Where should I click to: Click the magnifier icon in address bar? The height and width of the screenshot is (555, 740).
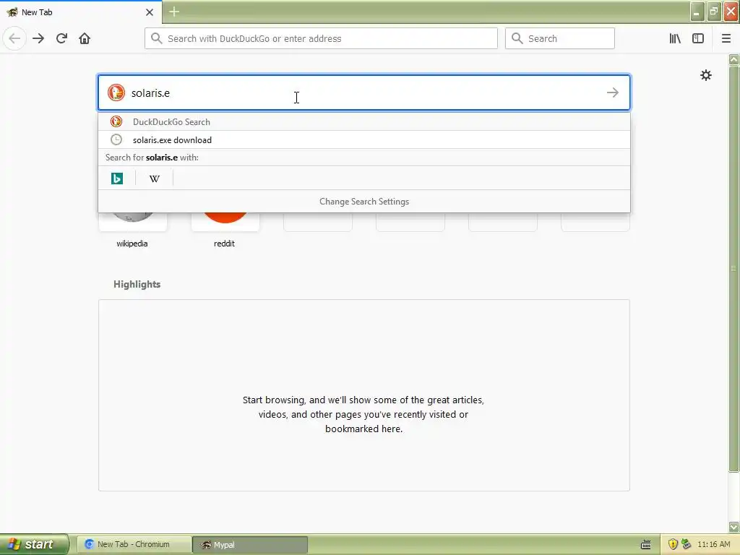(156, 38)
